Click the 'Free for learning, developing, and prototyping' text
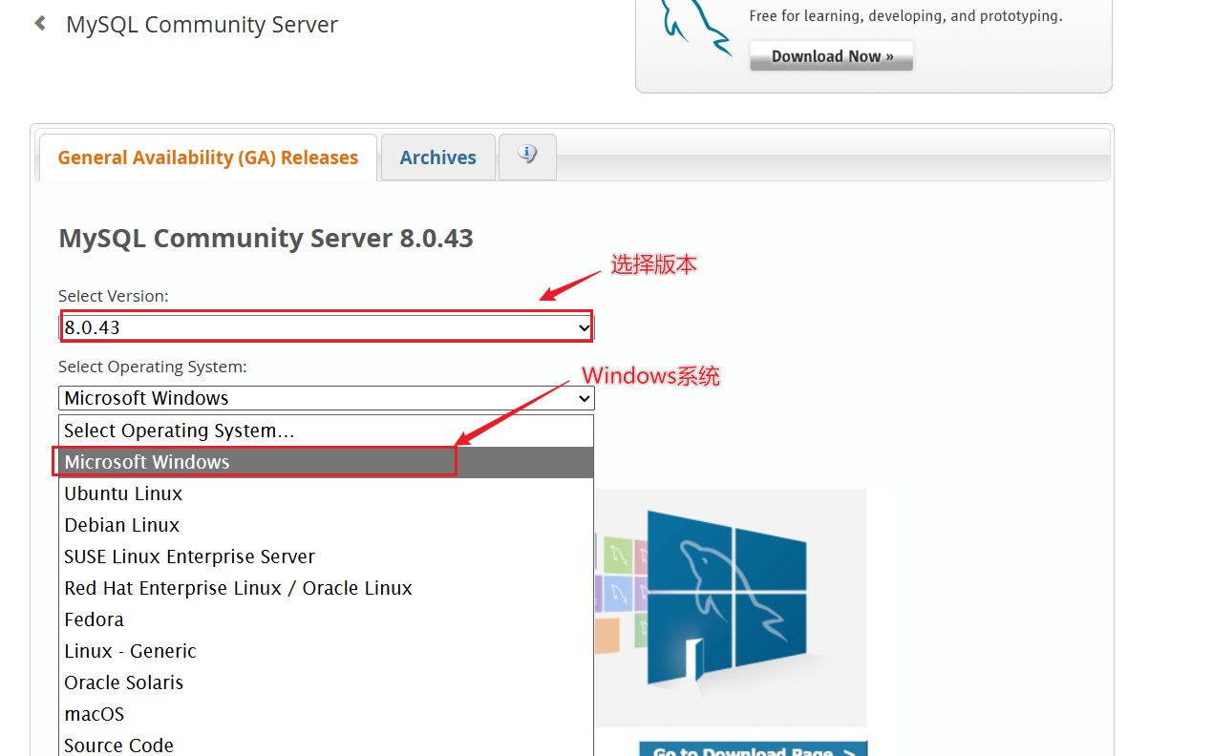 [905, 16]
